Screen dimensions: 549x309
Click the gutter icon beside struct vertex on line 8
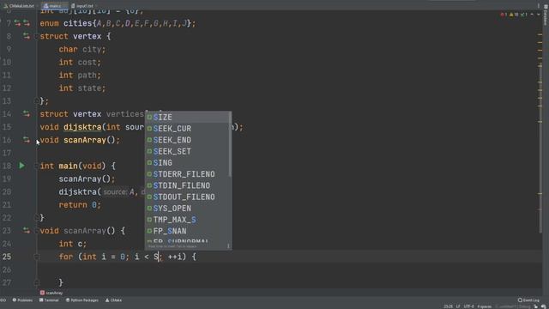point(27,36)
